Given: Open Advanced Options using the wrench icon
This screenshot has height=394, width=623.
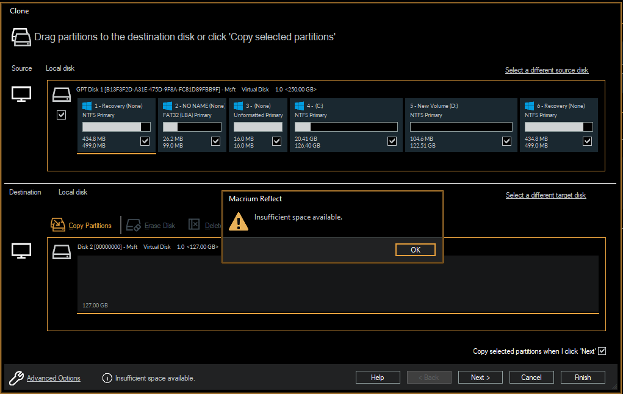Looking at the screenshot, I should point(17,378).
